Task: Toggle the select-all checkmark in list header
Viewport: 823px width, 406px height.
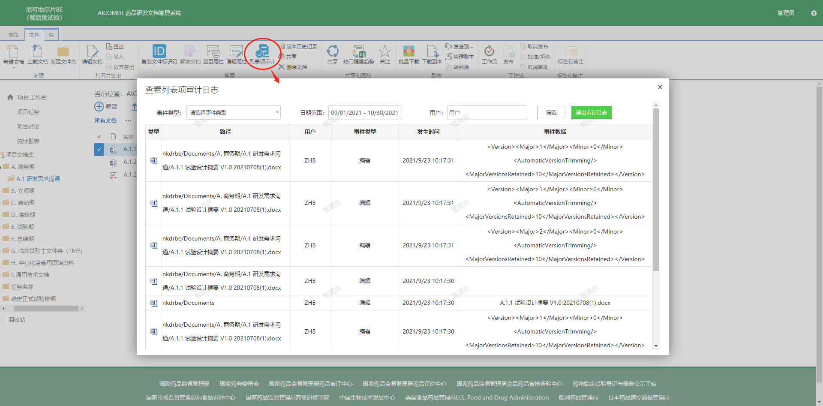Action: tap(99, 137)
